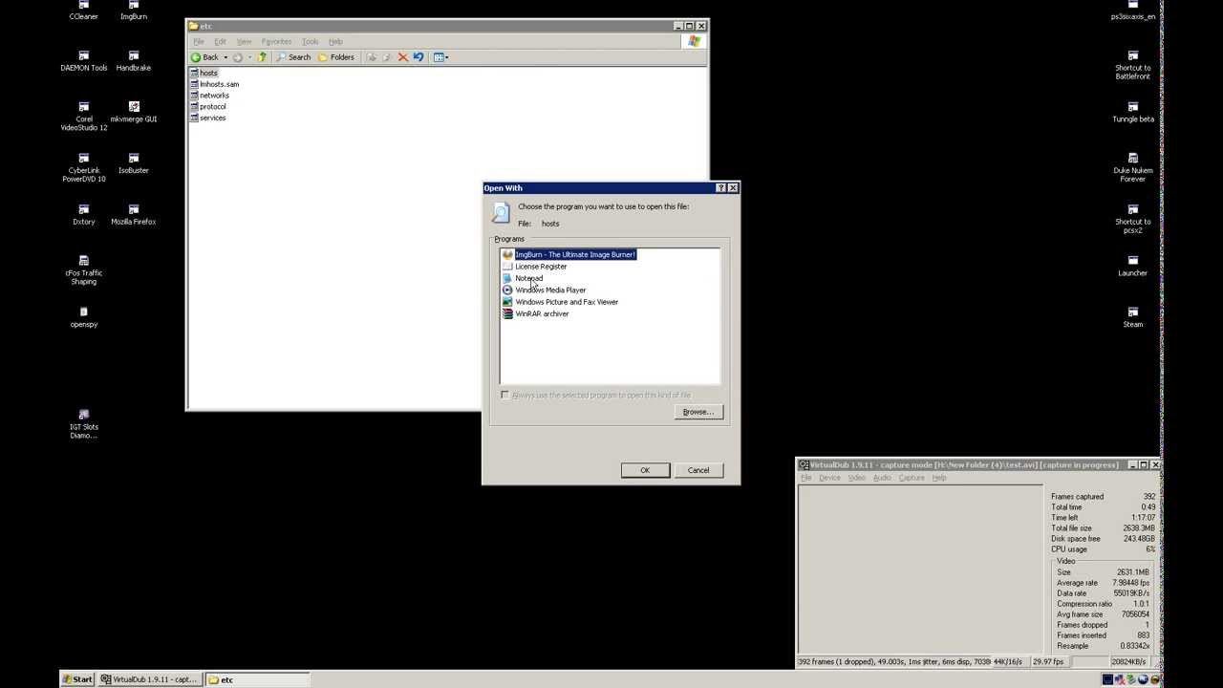Viewport: 1223px width, 688px height.
Task: Select the protocol file
Action: tap(207, 107)
